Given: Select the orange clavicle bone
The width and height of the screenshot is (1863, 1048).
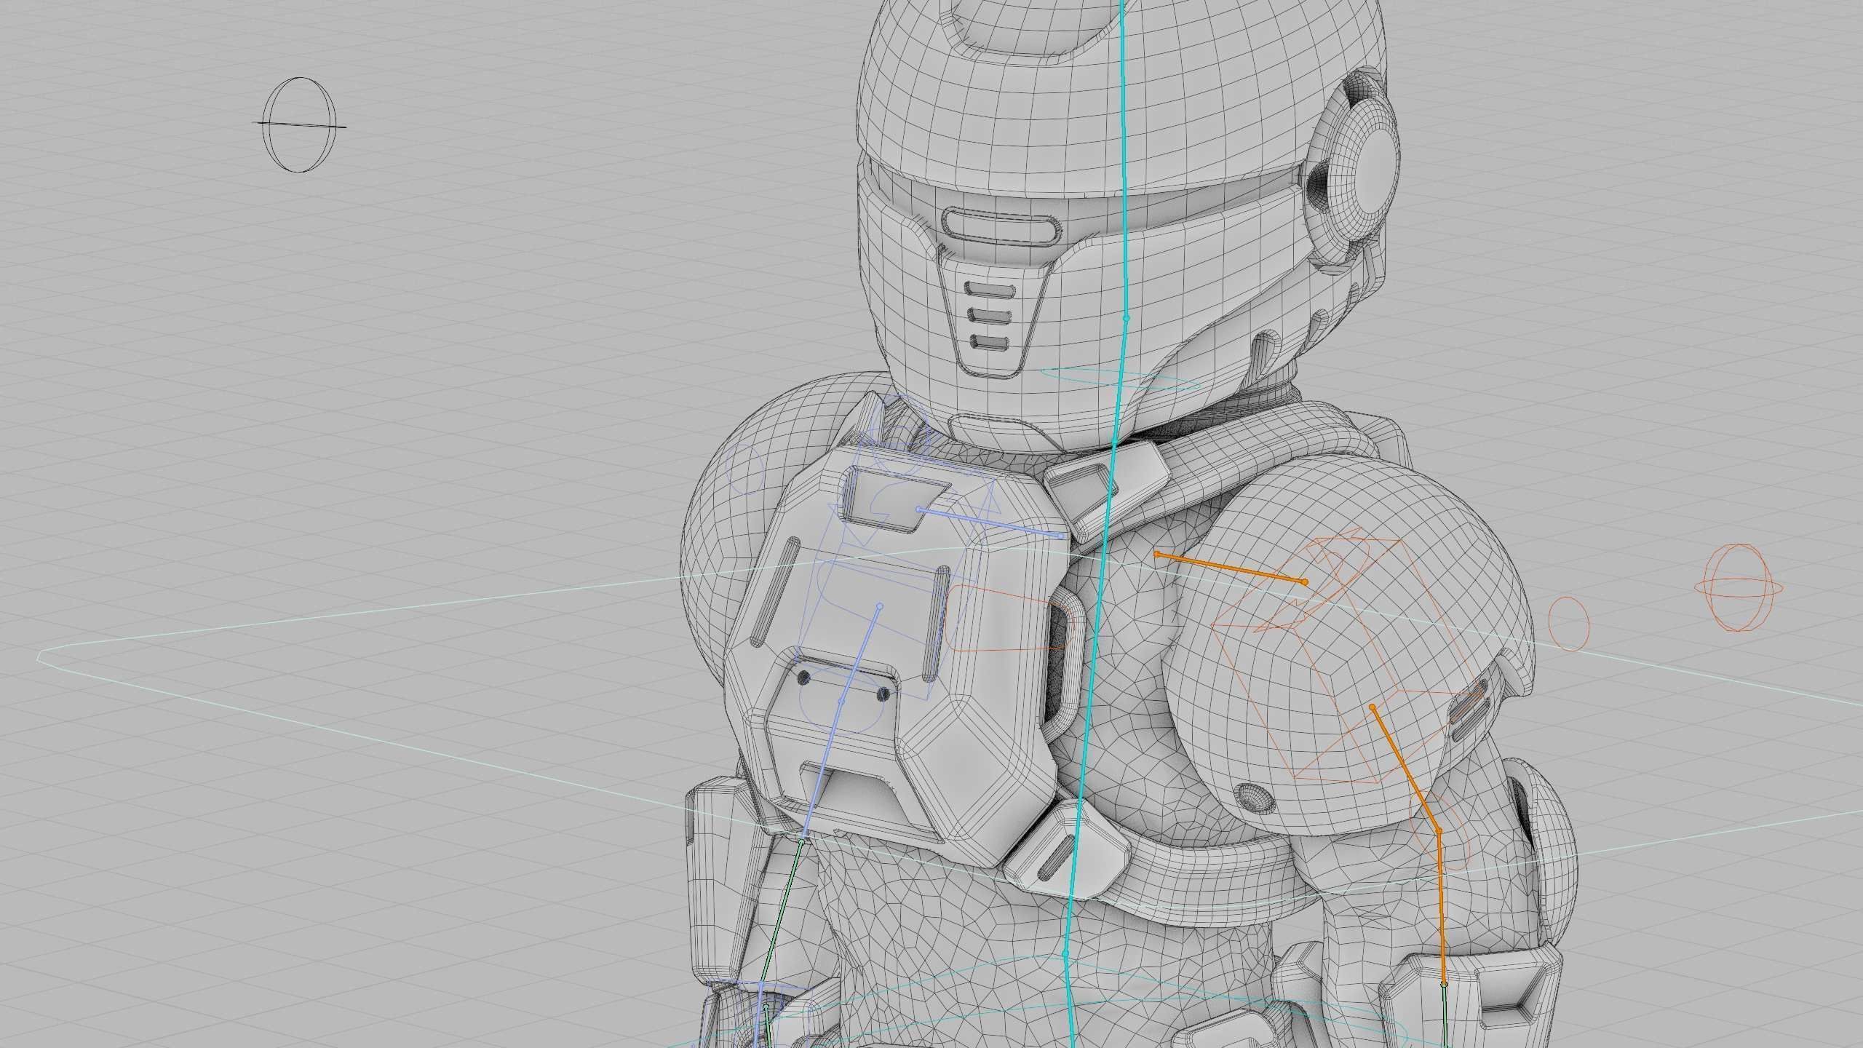Looking at the screenshot, I should point(1231,568).
